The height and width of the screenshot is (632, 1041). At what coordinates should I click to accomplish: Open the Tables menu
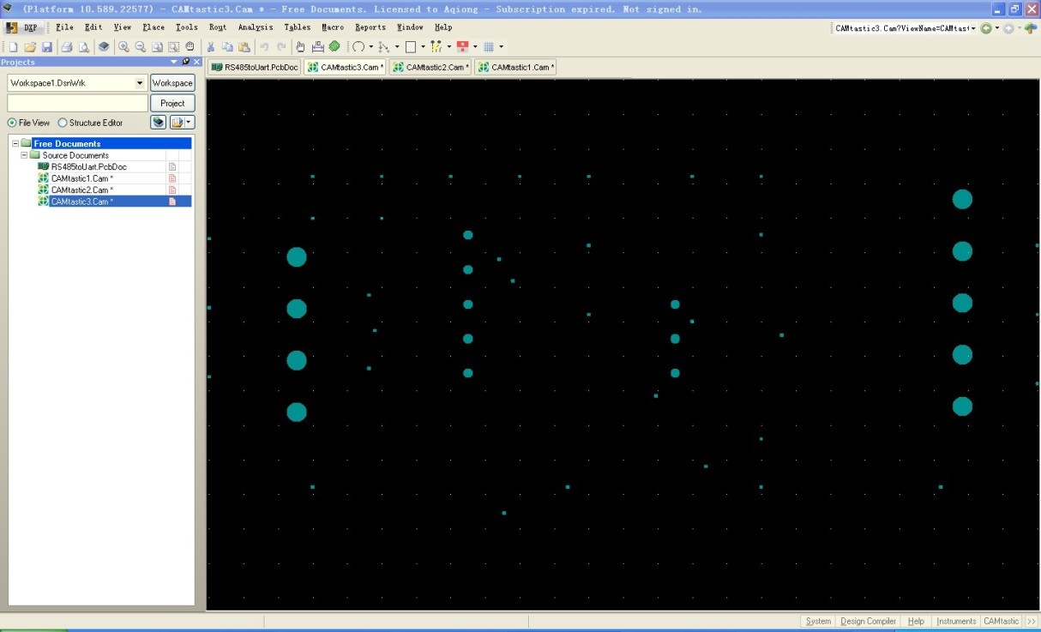[297, 27]
